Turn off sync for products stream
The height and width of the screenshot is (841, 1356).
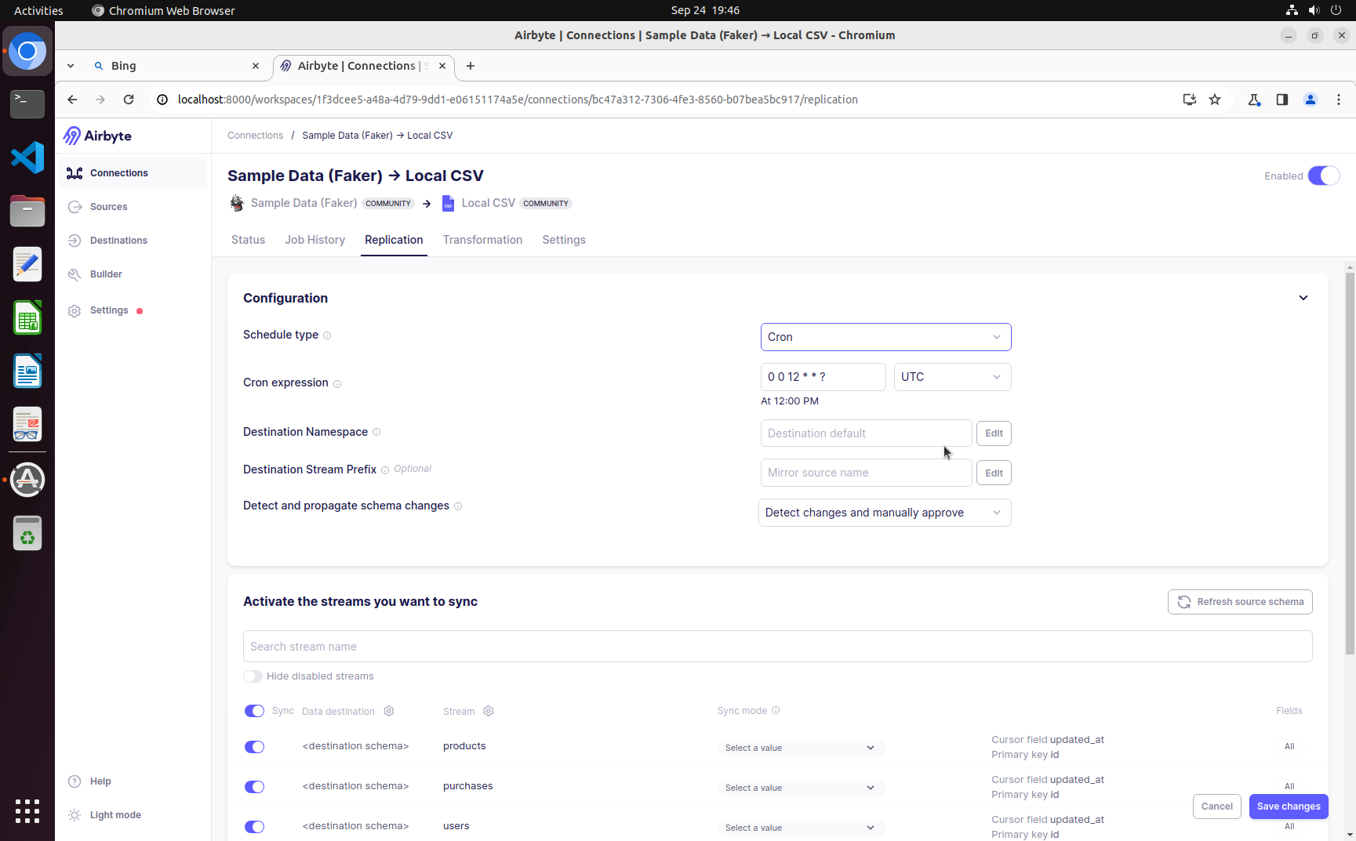(x=254, y=747)
